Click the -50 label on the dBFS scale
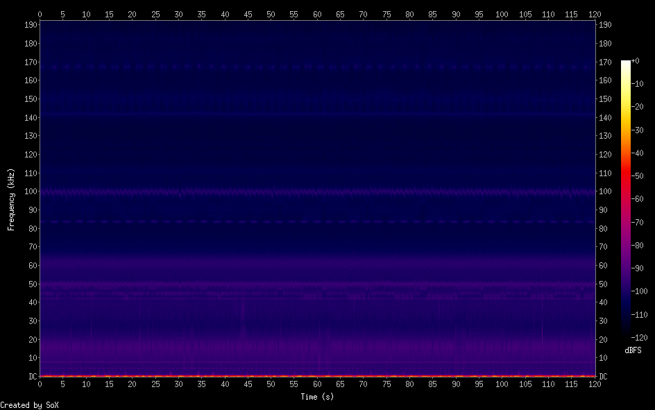 point(642,176)
